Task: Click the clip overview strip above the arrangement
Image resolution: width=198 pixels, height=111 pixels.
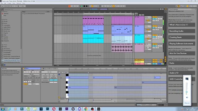Action: tap(107, 9)
